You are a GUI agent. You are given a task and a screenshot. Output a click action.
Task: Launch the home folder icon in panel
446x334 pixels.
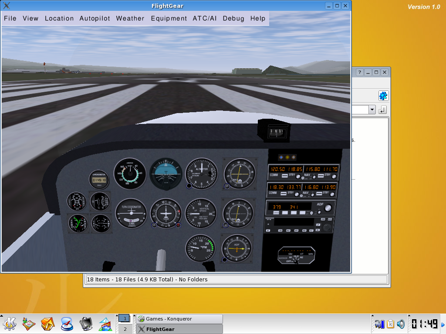(47, 324)
